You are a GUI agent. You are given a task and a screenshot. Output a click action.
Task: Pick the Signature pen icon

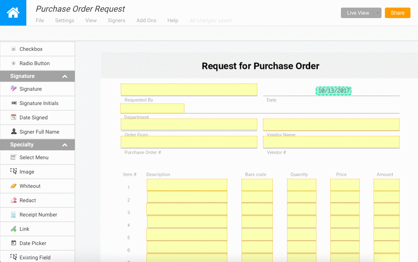point(14,88)
